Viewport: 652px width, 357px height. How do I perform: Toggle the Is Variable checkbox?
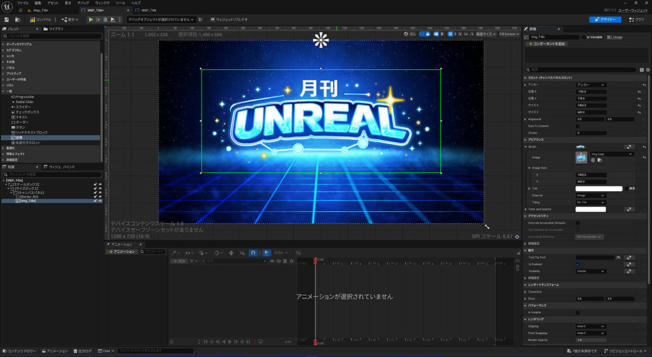[584, 37]
